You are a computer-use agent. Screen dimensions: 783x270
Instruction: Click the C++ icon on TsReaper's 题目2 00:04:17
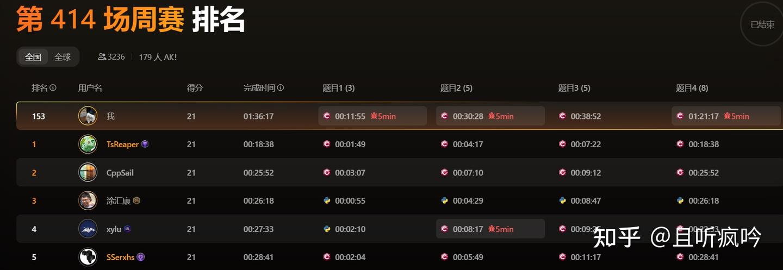coord(445,144)
